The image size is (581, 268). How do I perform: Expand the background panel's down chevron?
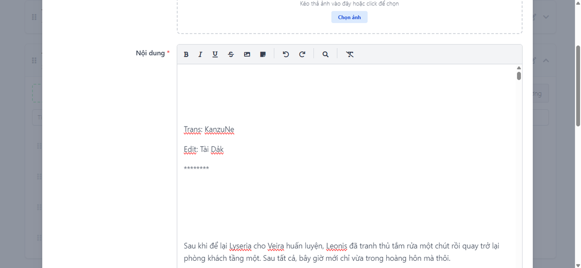coord(546,17)
